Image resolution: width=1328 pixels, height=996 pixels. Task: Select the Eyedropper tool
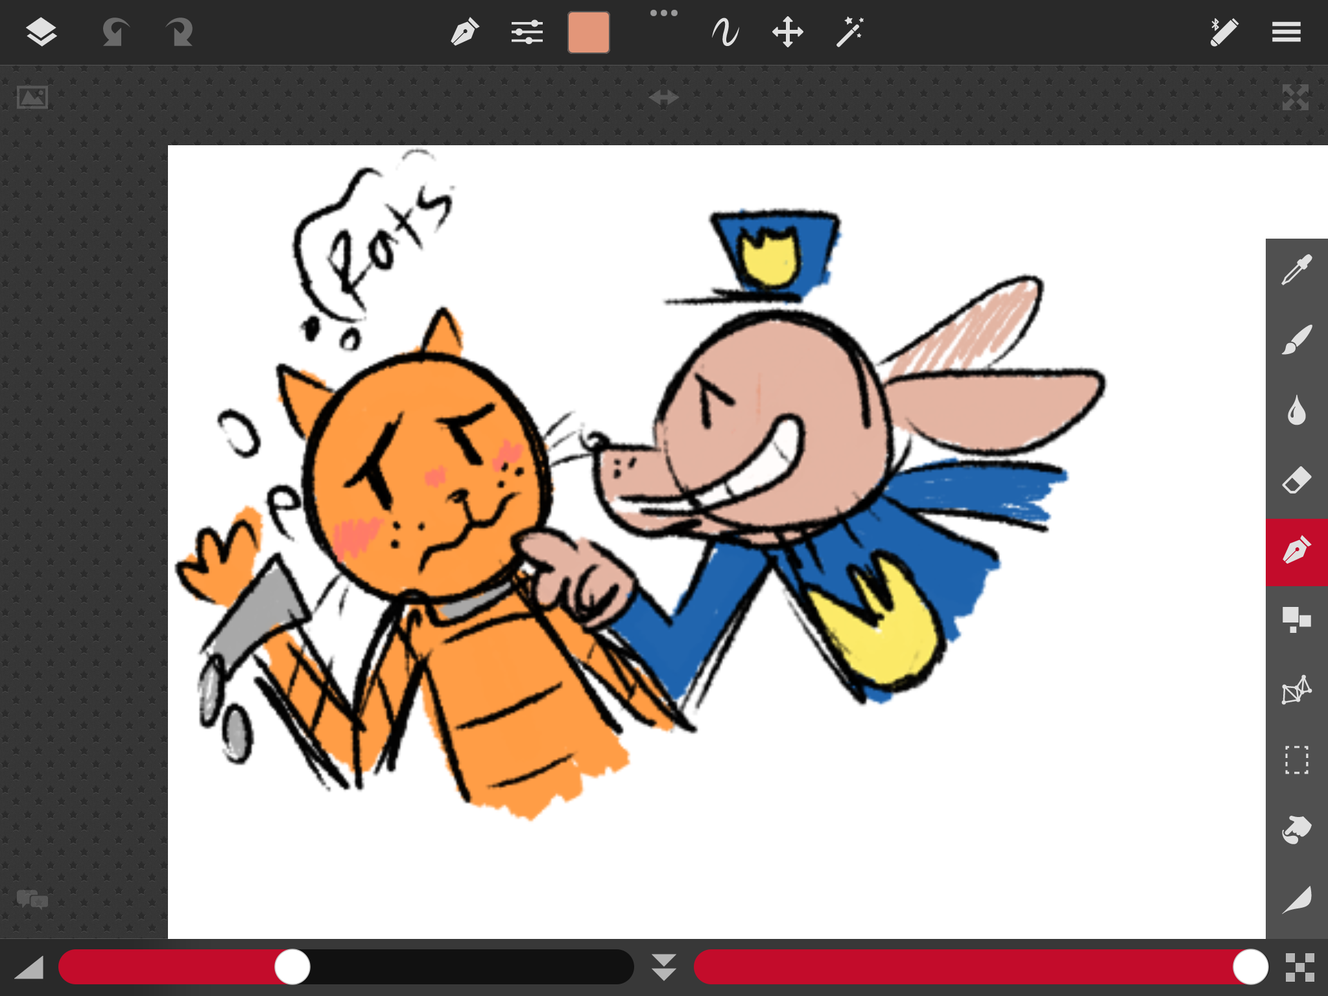click(x=1296, y=271)
